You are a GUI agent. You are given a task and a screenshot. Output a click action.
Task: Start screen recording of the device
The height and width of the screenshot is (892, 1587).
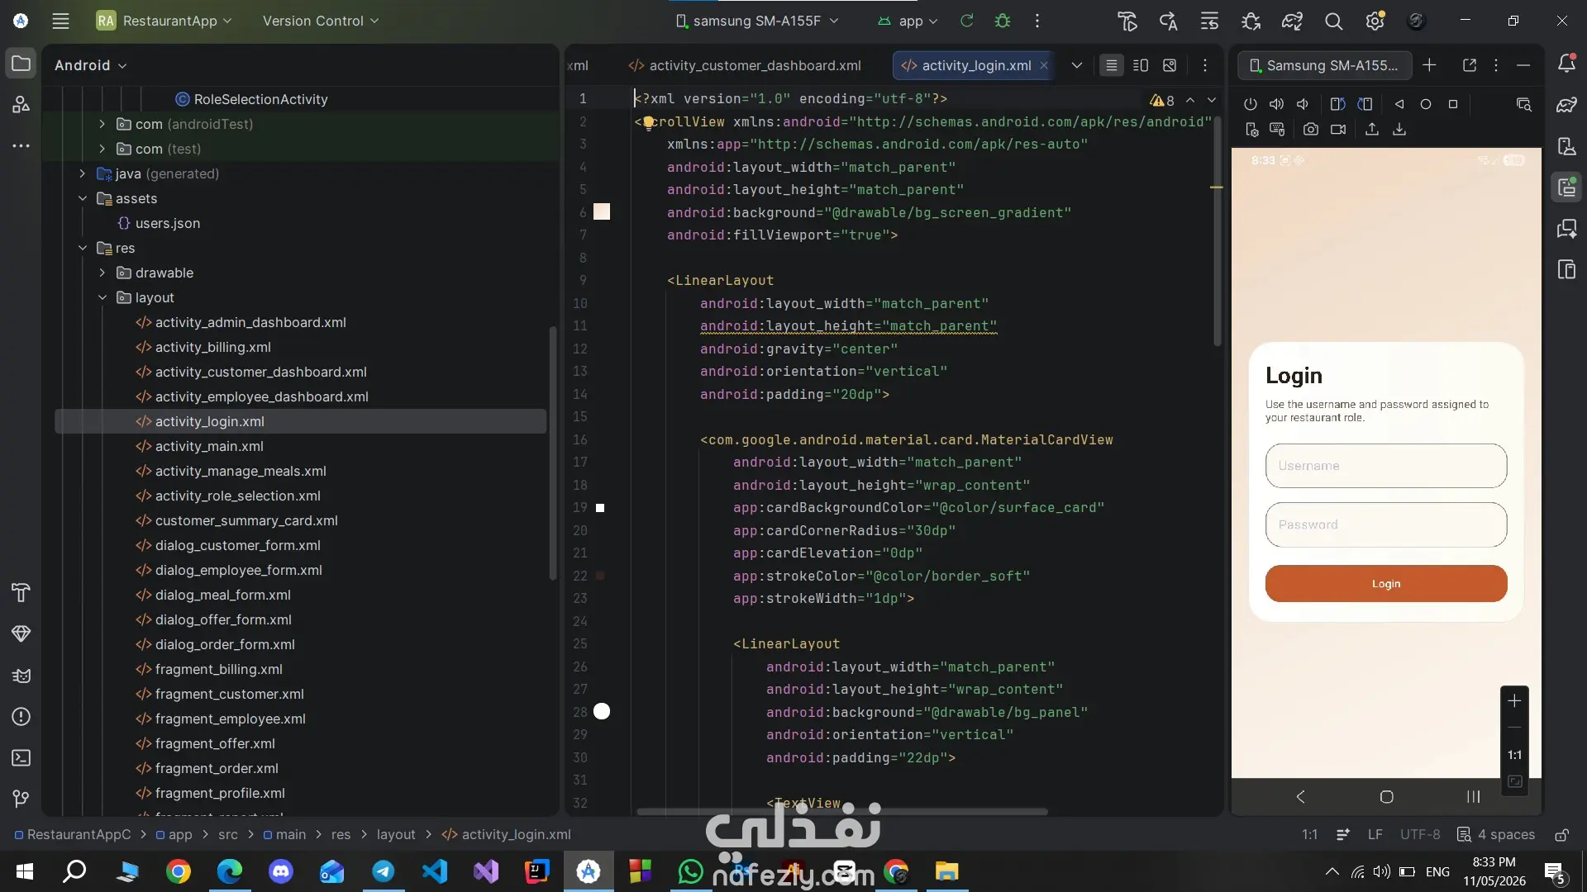[x=1338, y=129]
